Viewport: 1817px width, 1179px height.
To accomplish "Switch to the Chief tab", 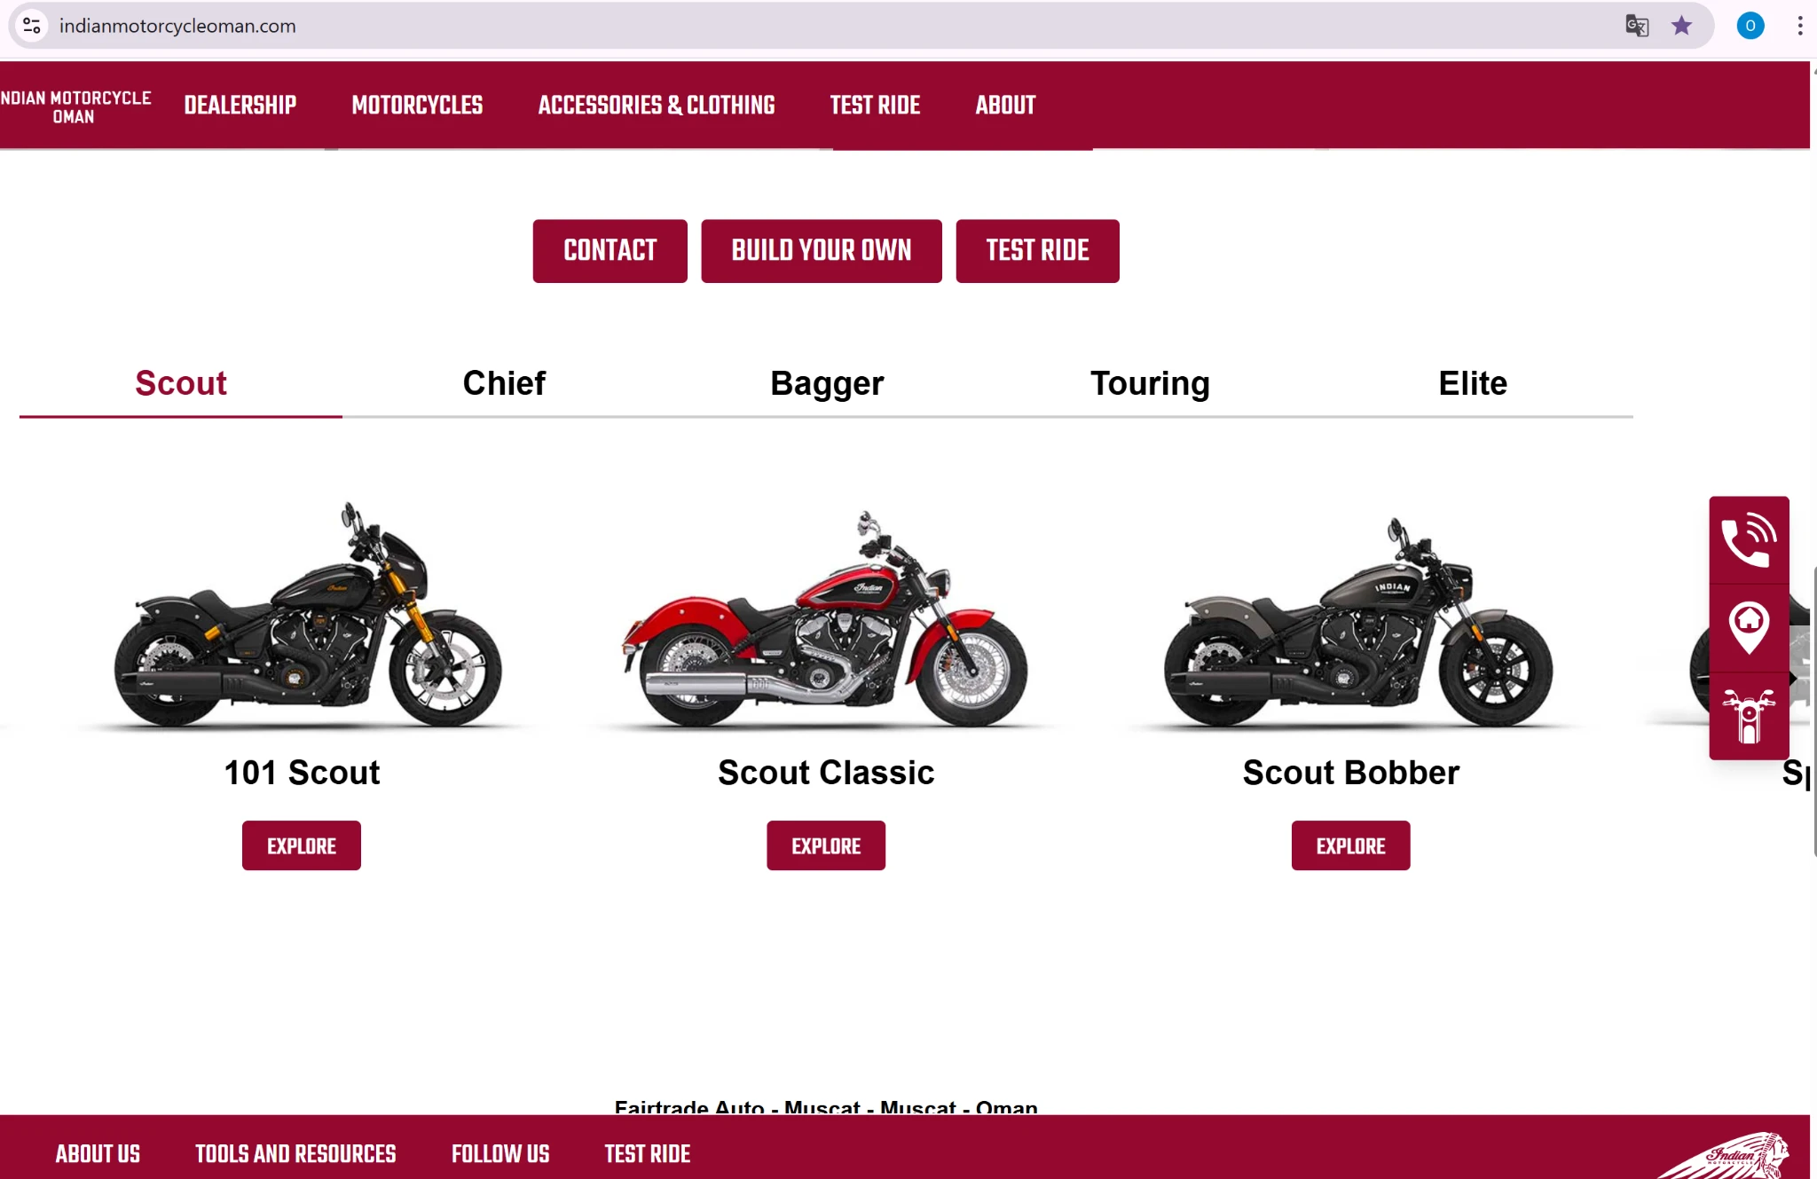I will (x=504, y=383).
